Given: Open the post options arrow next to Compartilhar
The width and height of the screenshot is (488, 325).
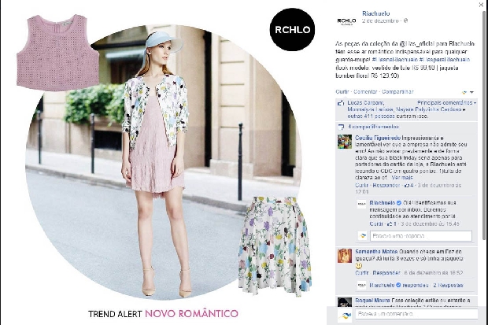Looking at the screenshot, I should [x=471, y=92].
